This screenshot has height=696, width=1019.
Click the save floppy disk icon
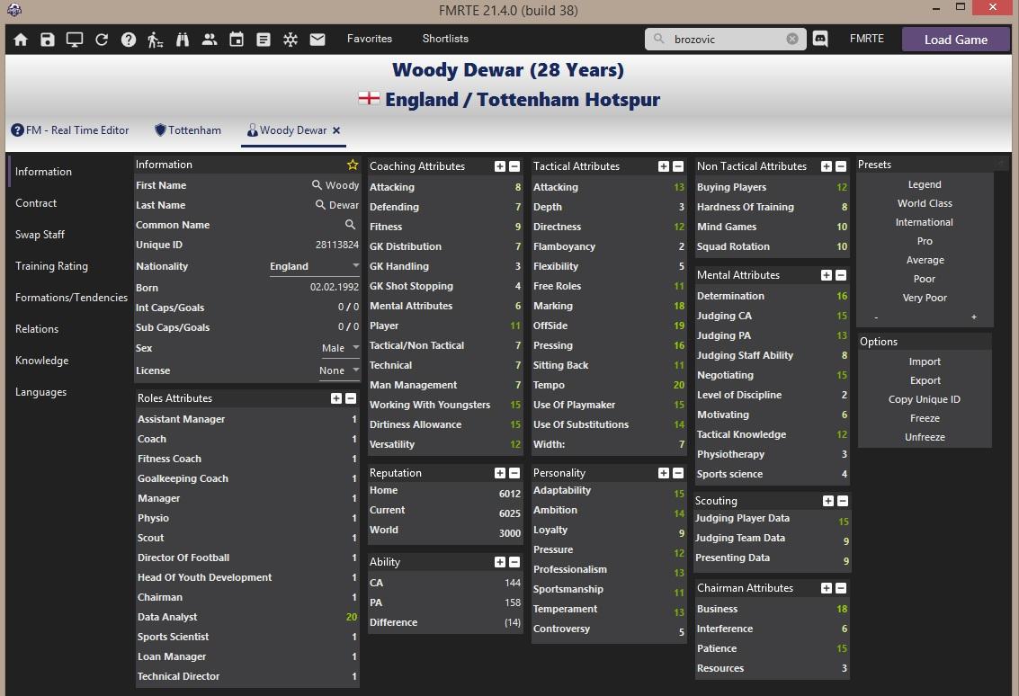point(48,40)
